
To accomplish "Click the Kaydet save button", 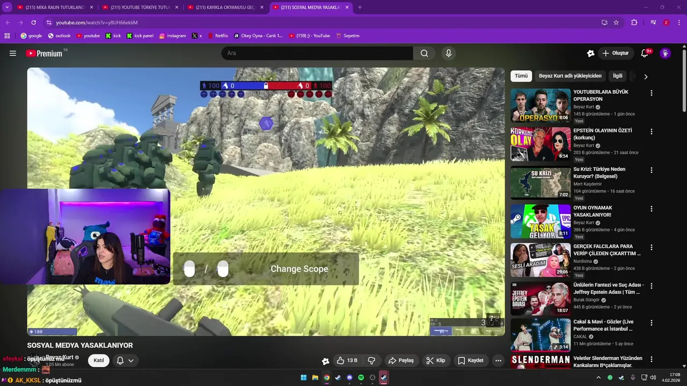I will [x=471, y=360].
